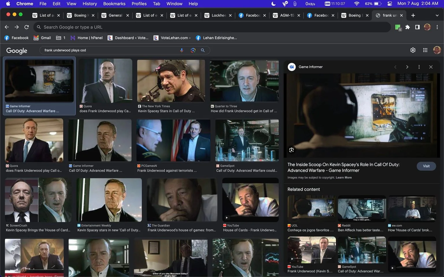Open the large Game Informer preview image
The width and height of the screenshot is (444, 277).
pos(362,115)
